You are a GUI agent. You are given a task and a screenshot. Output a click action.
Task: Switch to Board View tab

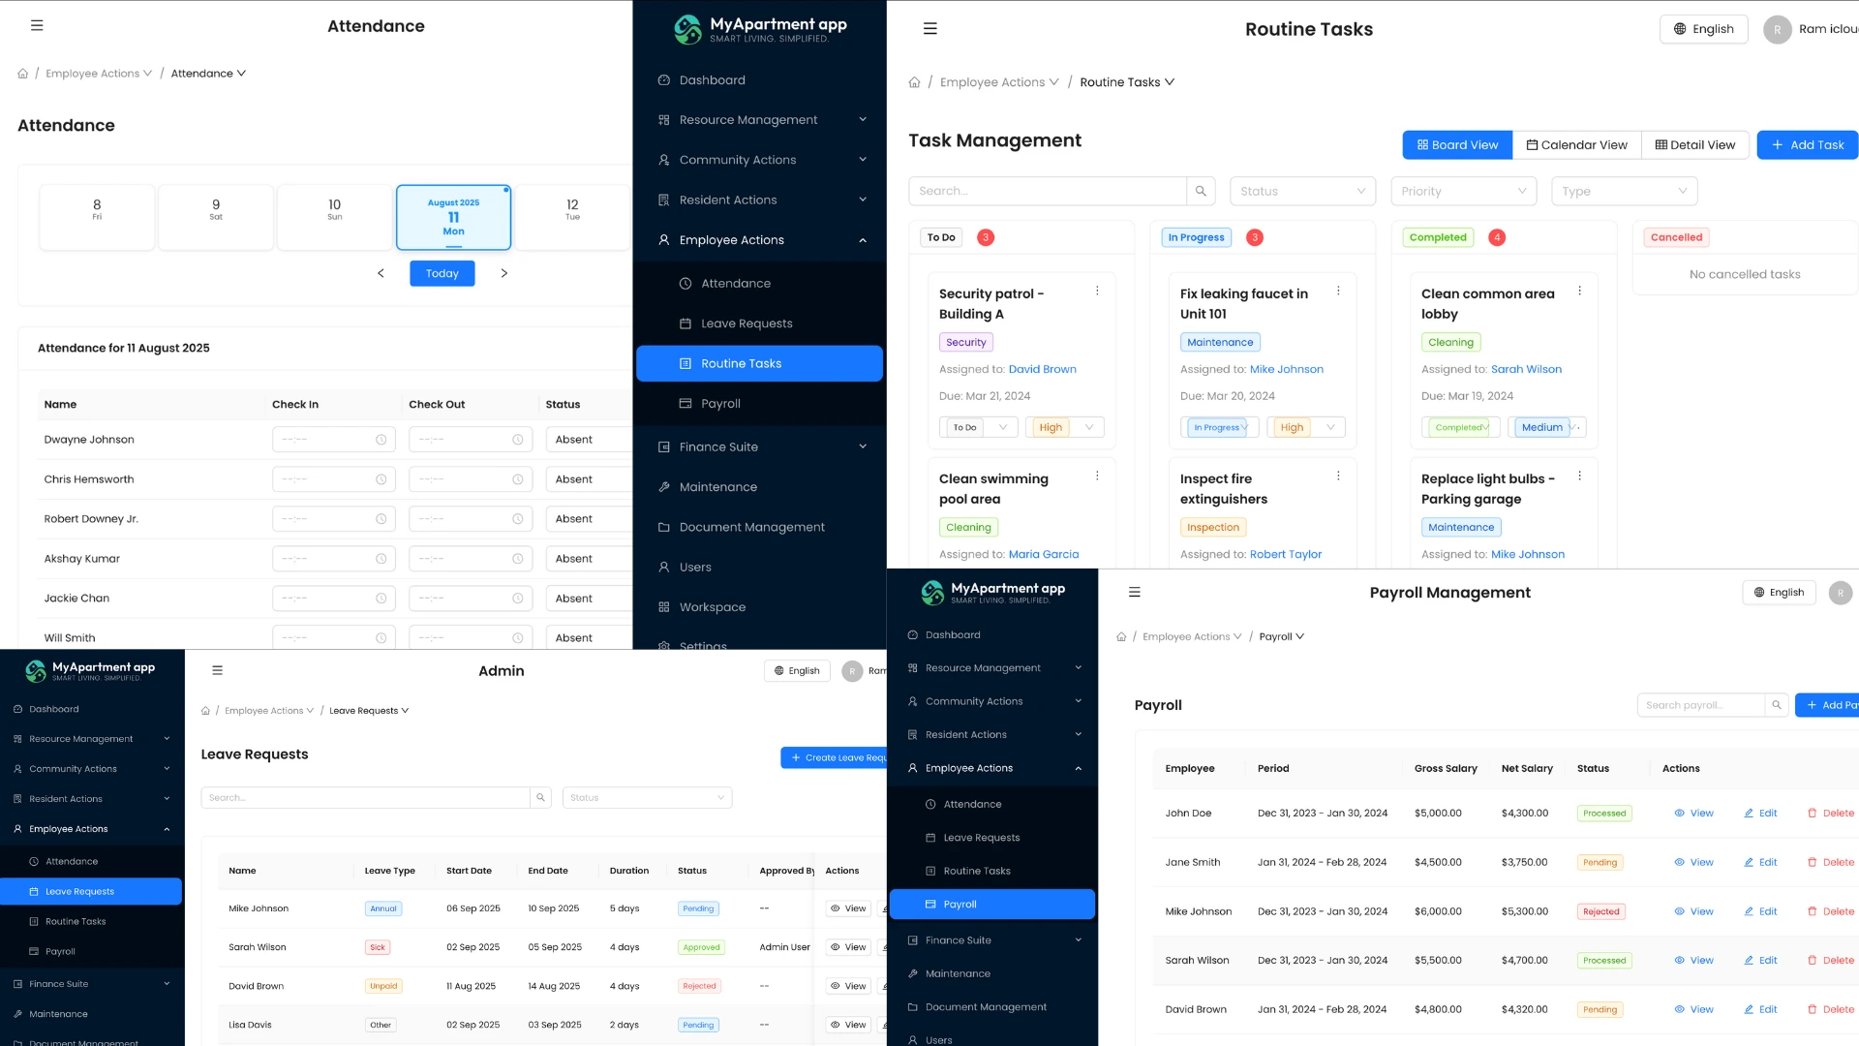tap(1457, 145)
